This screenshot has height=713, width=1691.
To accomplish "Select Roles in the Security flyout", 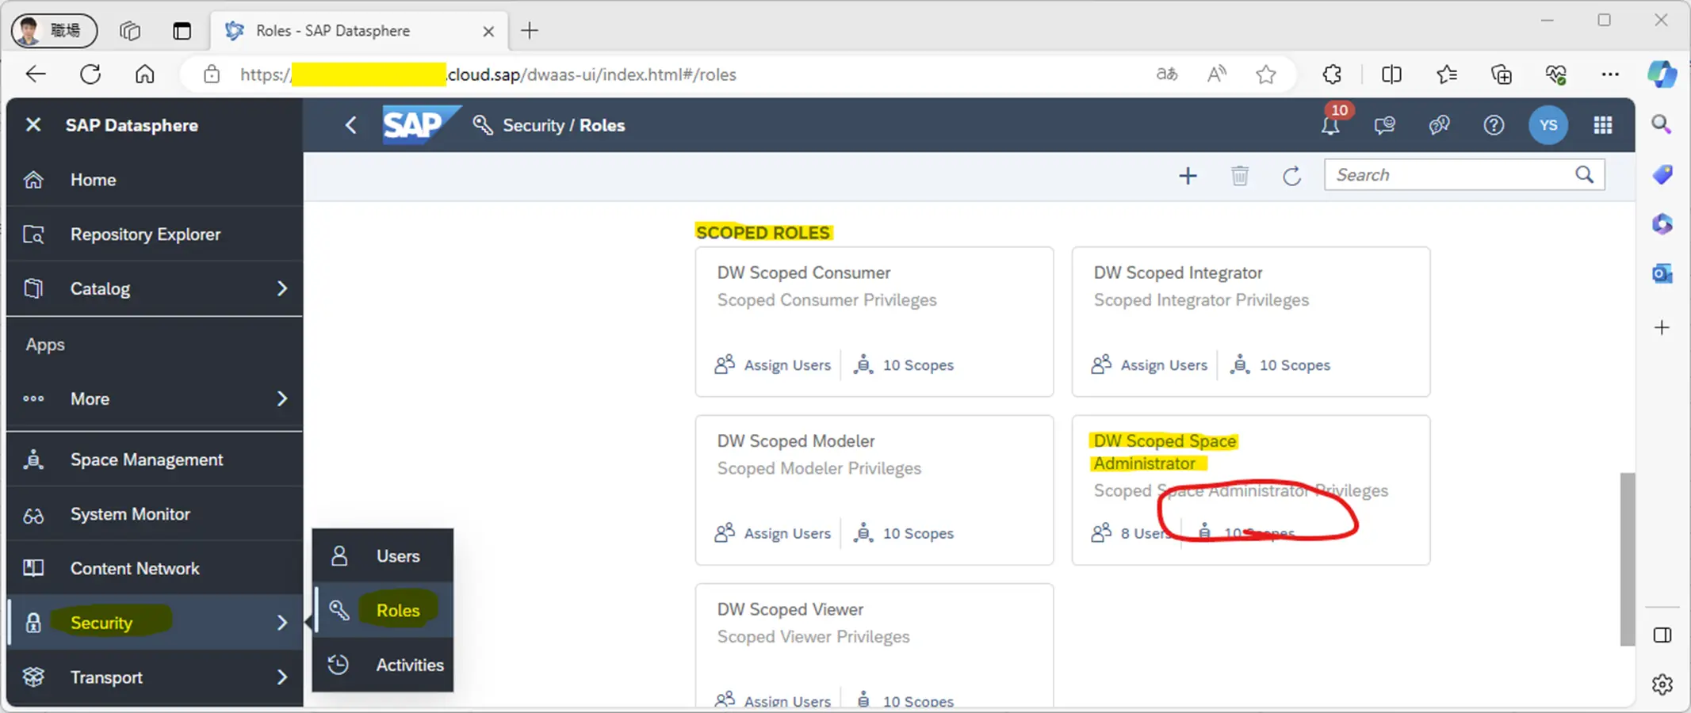I will click(383, 610).
